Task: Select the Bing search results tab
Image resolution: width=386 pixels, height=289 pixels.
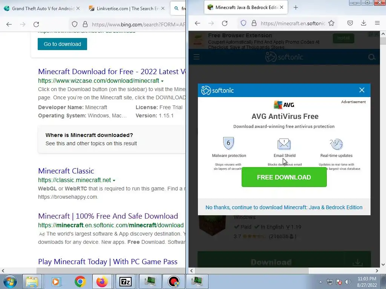Action: click(179, 8)
